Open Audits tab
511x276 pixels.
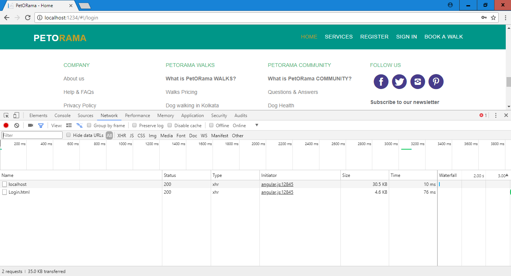(241, 116)
